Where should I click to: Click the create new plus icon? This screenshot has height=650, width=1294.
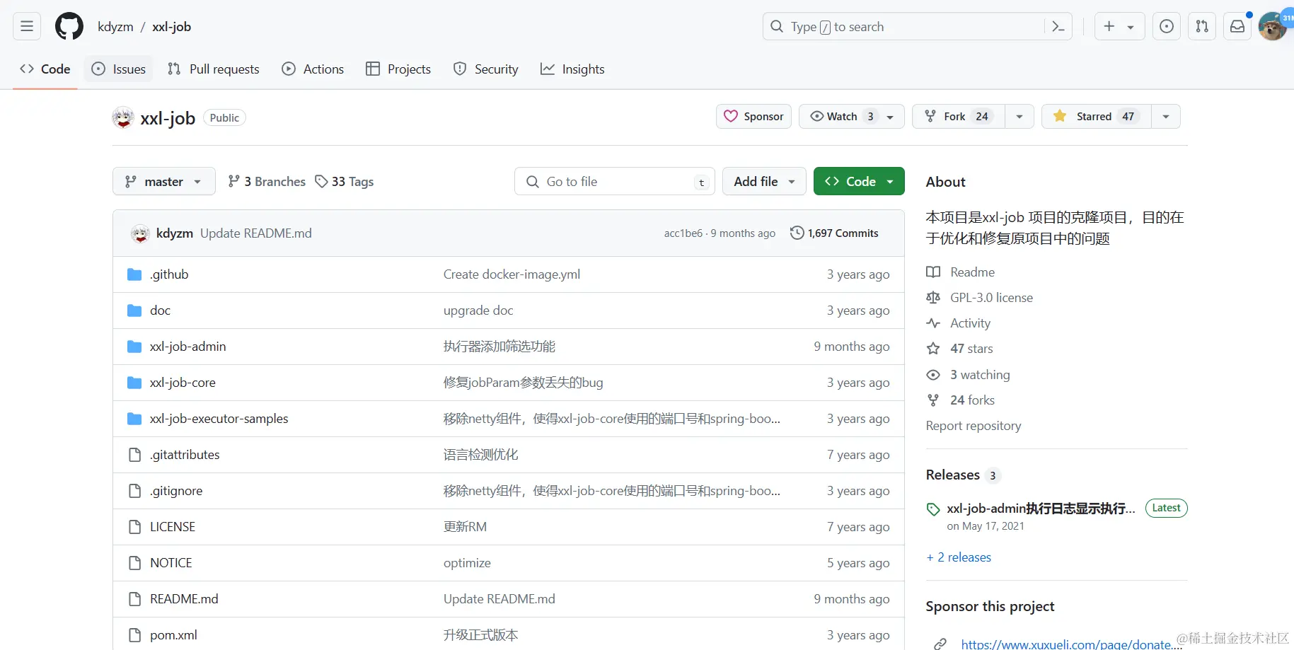pos(1109,27)
